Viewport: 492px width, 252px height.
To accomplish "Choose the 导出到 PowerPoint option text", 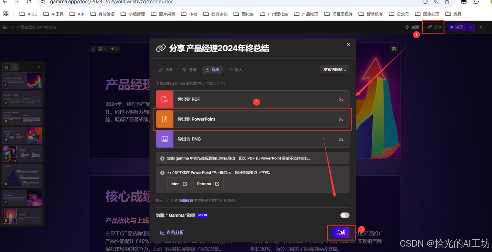I will (x=196, y=119).
